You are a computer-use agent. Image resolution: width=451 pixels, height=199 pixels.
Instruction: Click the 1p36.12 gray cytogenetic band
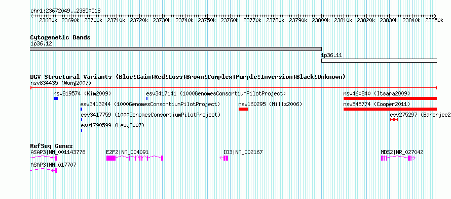(176, 49)
